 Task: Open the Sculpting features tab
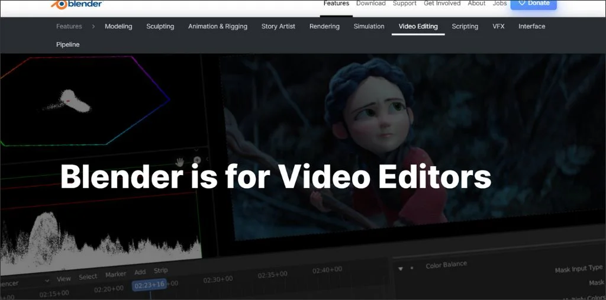[160, 26]
